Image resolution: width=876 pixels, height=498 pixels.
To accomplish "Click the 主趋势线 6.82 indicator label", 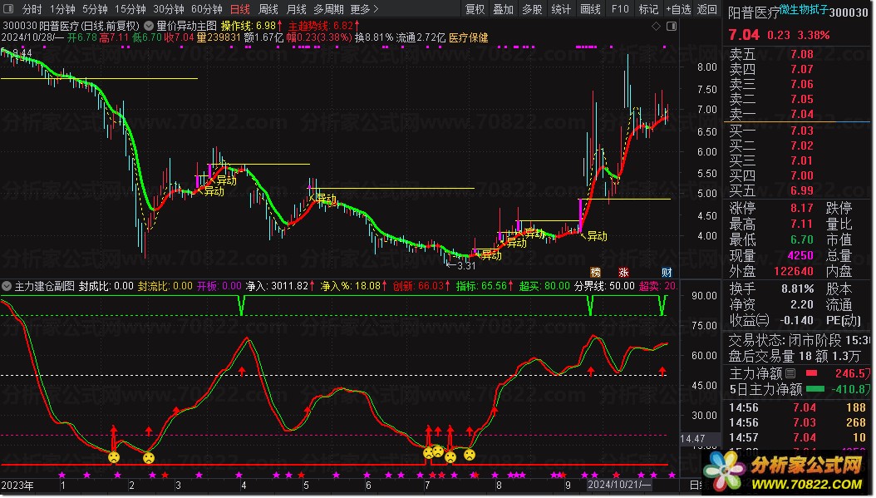I will click(324, 26).
